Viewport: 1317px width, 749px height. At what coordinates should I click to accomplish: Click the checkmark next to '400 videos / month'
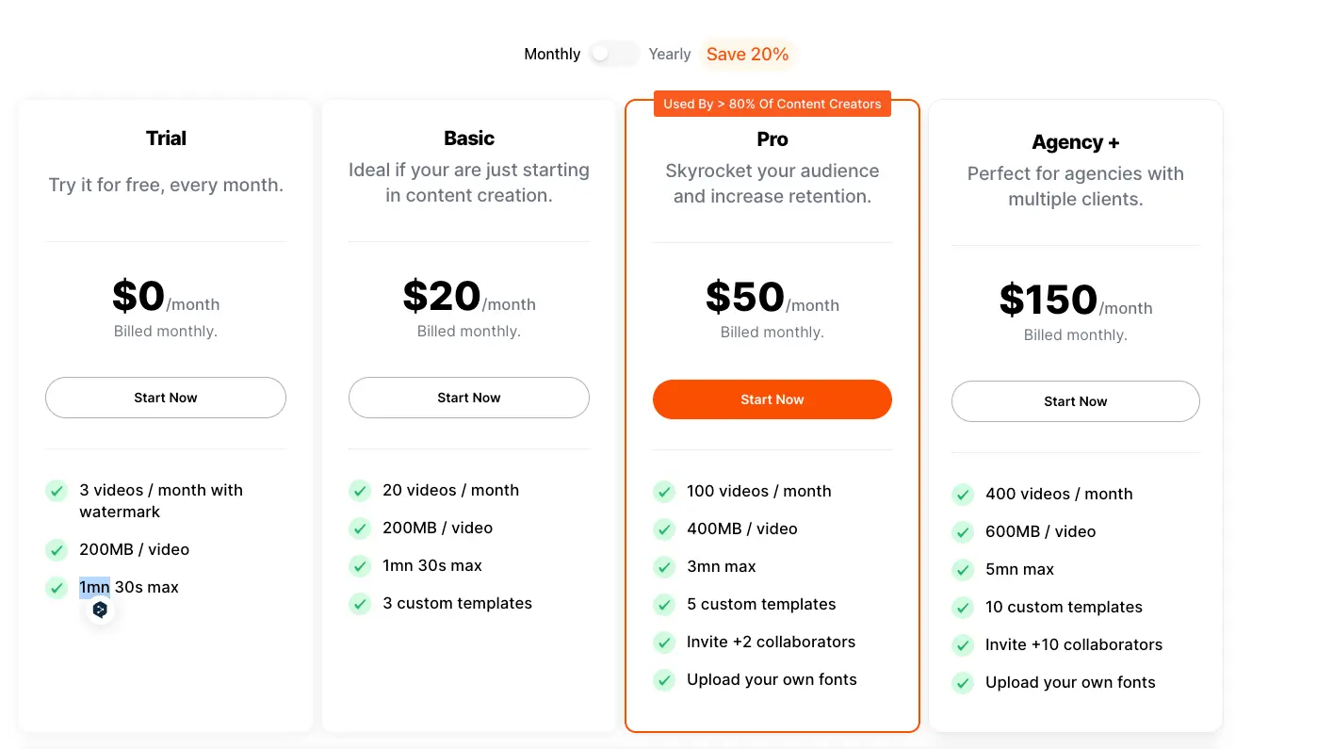(963, 494)
